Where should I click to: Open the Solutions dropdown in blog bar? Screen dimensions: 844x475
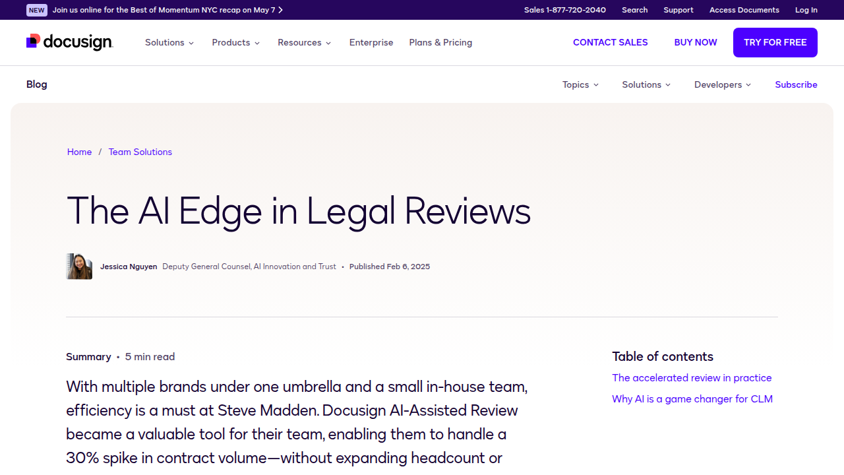(x=646, y=84)
